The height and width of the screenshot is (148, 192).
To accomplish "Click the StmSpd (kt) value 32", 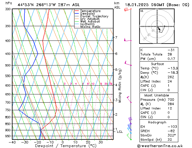I will [170, 139].
